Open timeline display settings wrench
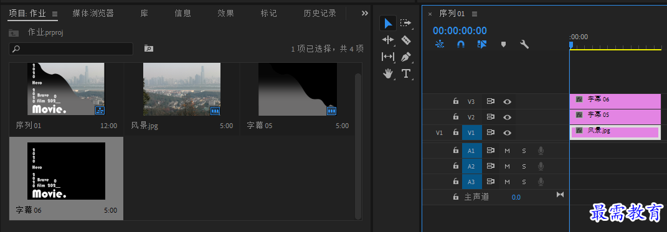This screenshot has height=232, width=667. pos(524,44)
